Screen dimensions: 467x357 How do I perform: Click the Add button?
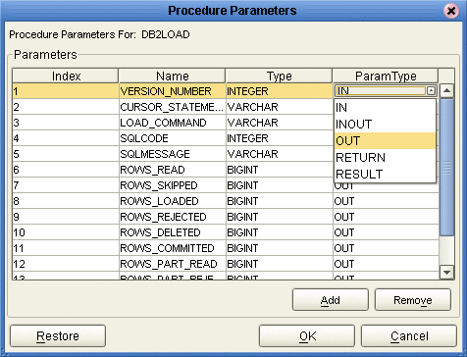click(331, 300)
